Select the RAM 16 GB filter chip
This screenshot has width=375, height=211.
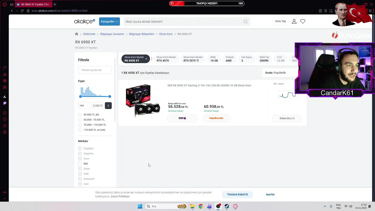click(x=214, y=59)
